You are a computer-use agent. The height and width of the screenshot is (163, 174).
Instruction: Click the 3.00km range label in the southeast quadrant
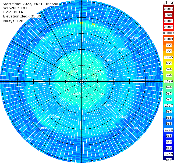point(121,117)
